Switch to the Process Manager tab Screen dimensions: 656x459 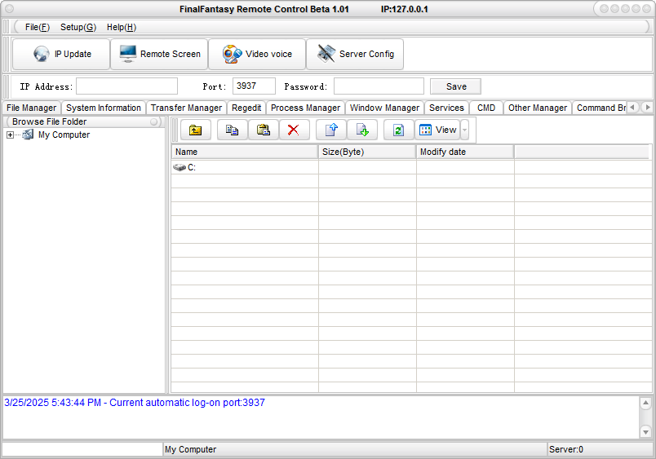tap(305, 108)
